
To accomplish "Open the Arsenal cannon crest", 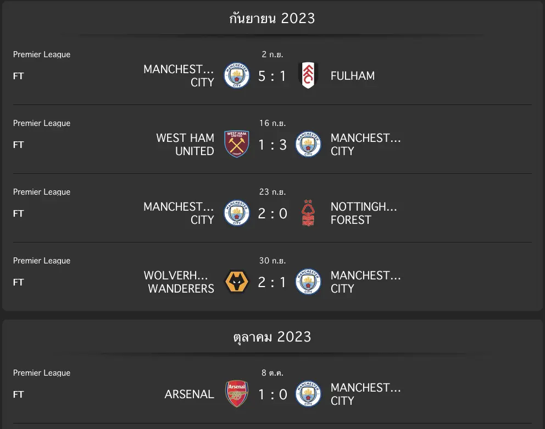I will point(237,394).
